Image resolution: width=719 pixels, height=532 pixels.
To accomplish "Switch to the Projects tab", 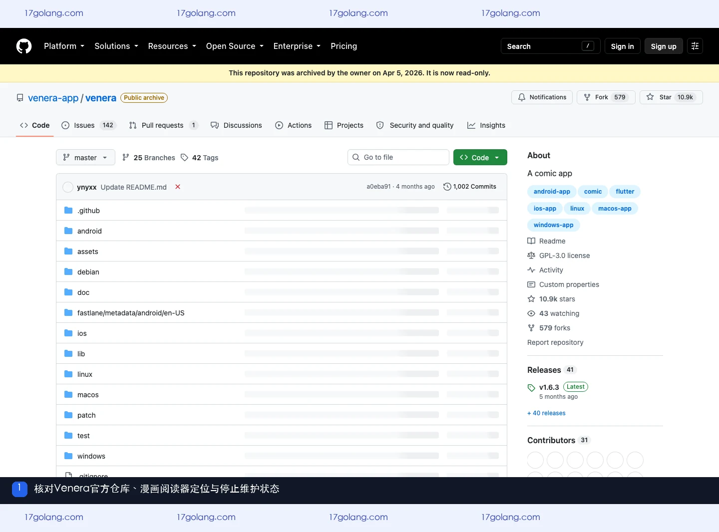I will click(x=344, y=125).
